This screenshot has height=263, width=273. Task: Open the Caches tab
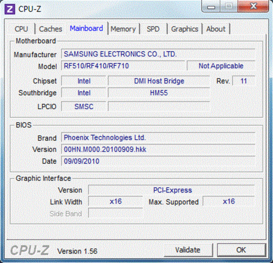click(x=50, y=29)
